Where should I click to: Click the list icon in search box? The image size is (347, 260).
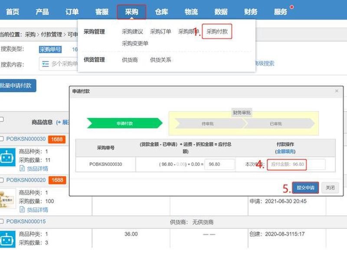click(46, 64)
